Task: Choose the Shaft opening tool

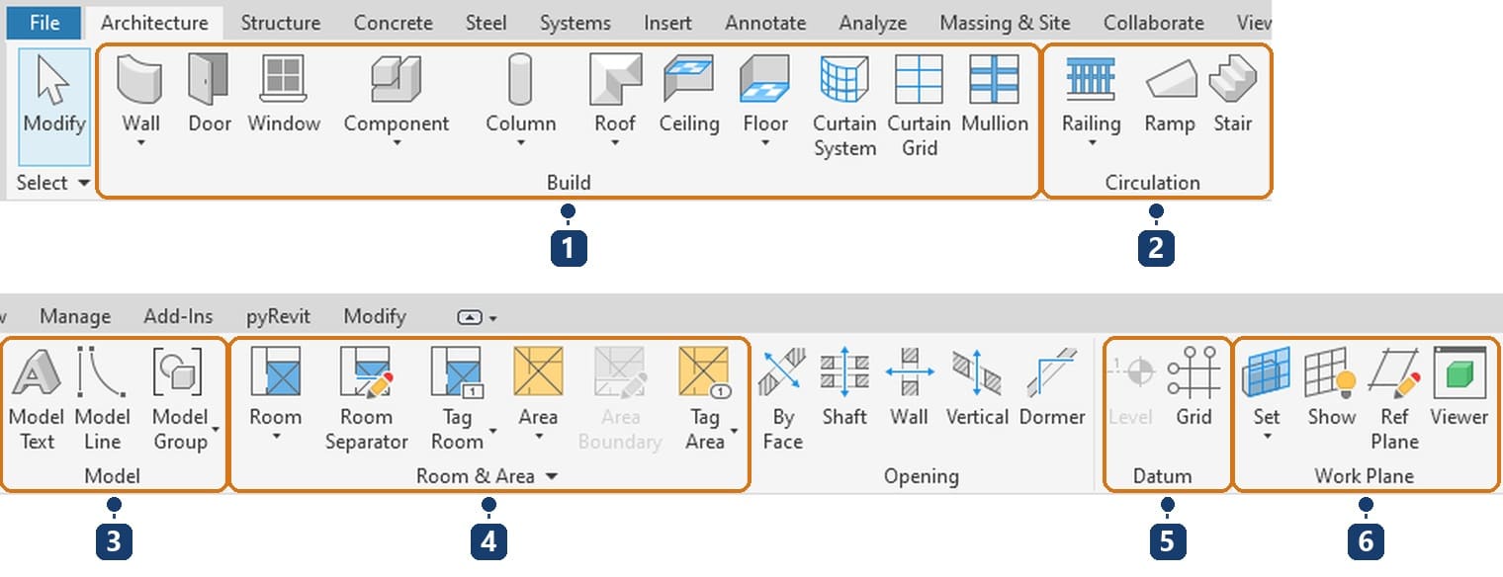Action: [x=844, y=387]
